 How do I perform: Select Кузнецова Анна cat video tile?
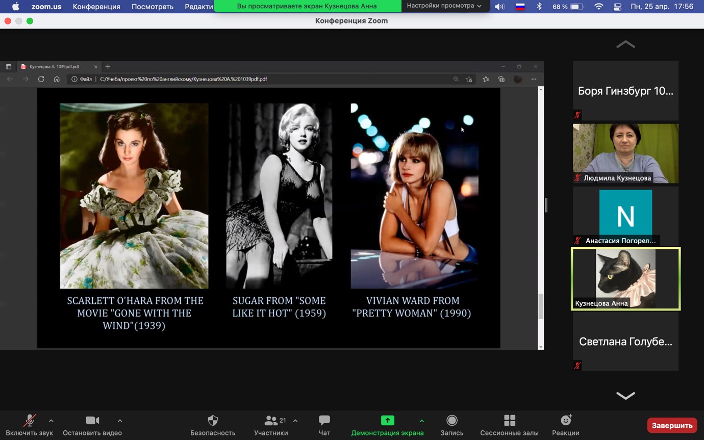coord(625,279)
